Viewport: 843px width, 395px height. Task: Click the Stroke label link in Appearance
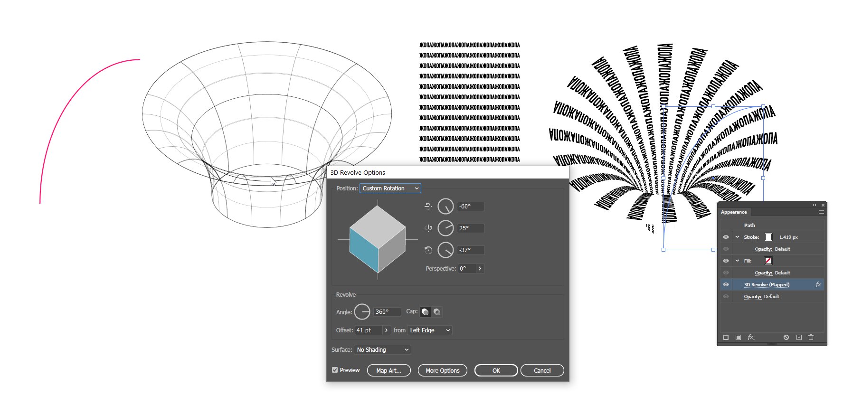(751, 237)
